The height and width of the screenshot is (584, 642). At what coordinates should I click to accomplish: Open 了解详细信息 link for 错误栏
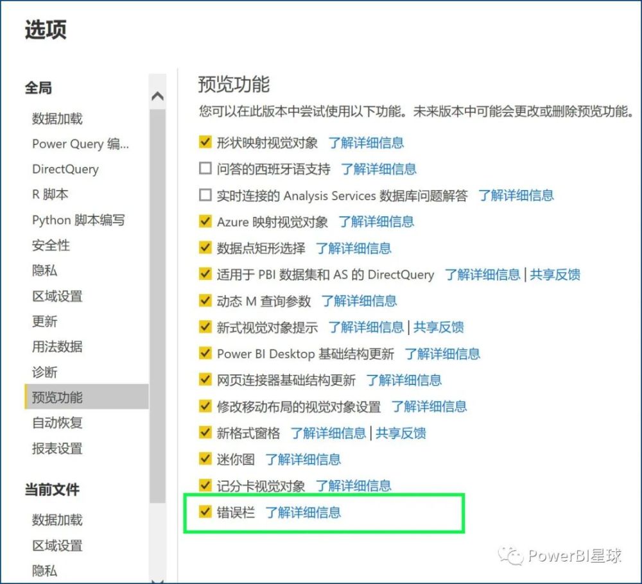(x=303, y=512)
